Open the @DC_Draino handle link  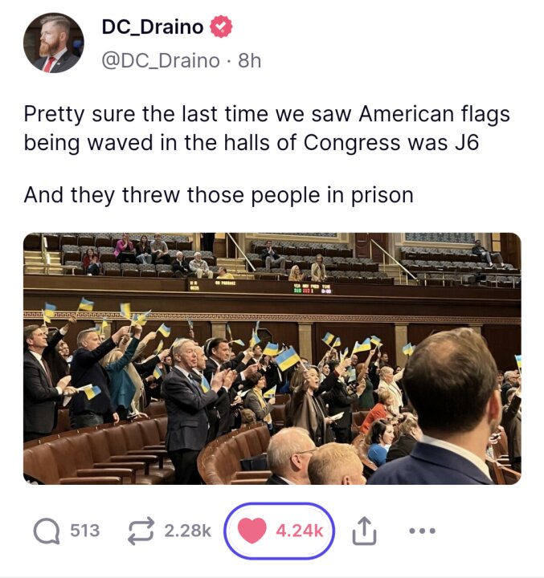tap(161, 61)
